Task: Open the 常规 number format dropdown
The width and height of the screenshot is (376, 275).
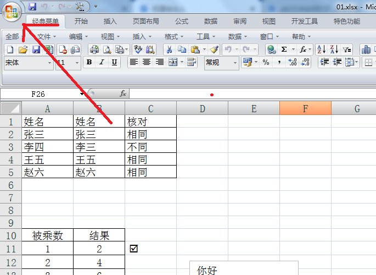Action: [x=235, y=63]
